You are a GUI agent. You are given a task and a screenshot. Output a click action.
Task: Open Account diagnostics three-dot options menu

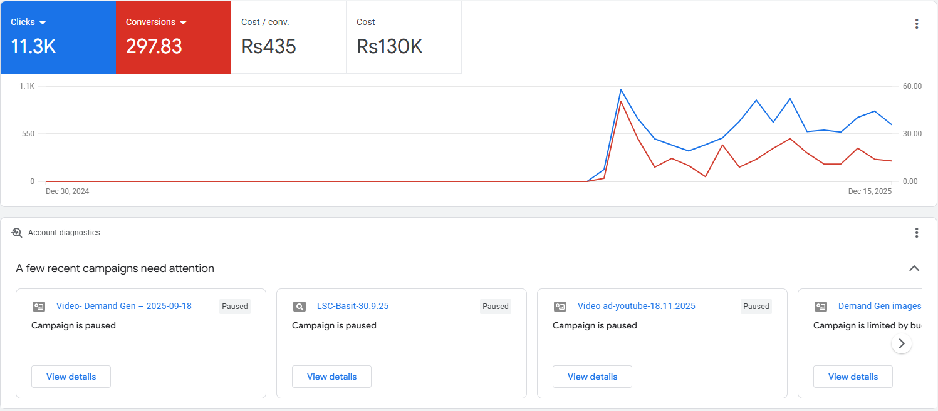click(x=916, y=233)
